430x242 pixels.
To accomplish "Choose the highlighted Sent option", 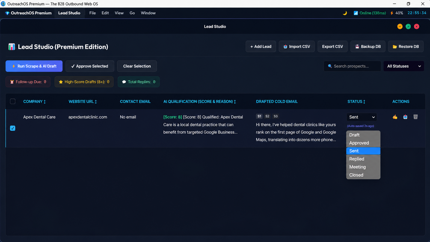I will click(x=363, y=151).
